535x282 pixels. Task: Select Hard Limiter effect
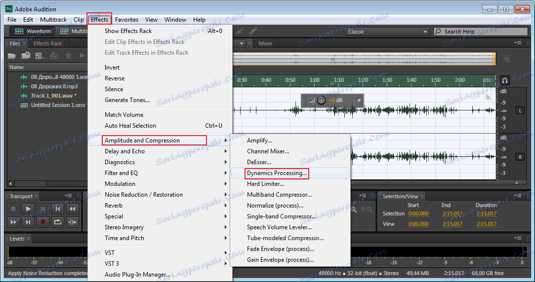(290, 184)
